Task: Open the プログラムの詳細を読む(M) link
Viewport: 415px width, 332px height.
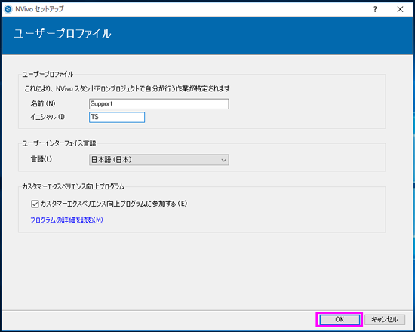Action: [66, 220]
